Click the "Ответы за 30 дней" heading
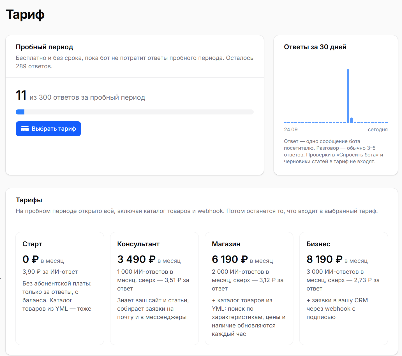Screen dimensions: 402x356 315,47
